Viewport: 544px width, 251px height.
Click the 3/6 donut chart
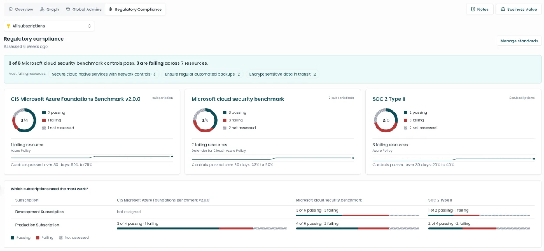205,120
